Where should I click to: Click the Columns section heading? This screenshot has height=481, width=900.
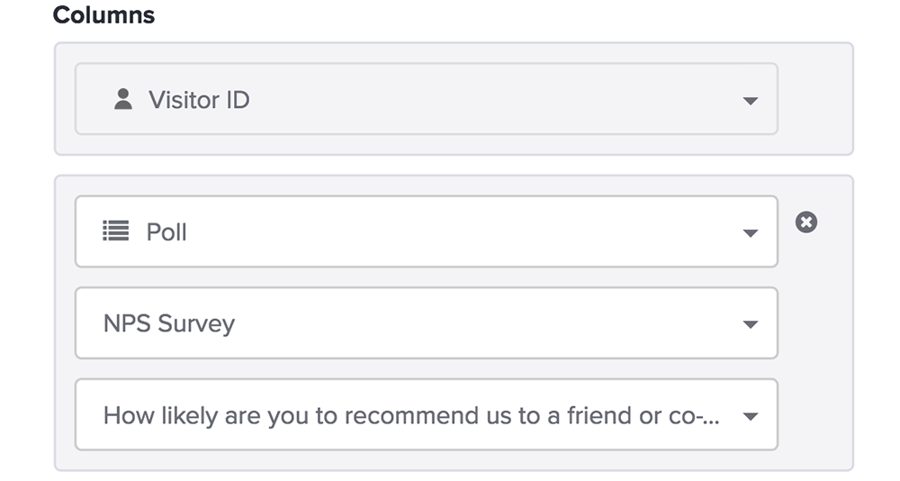pos(103,15)
